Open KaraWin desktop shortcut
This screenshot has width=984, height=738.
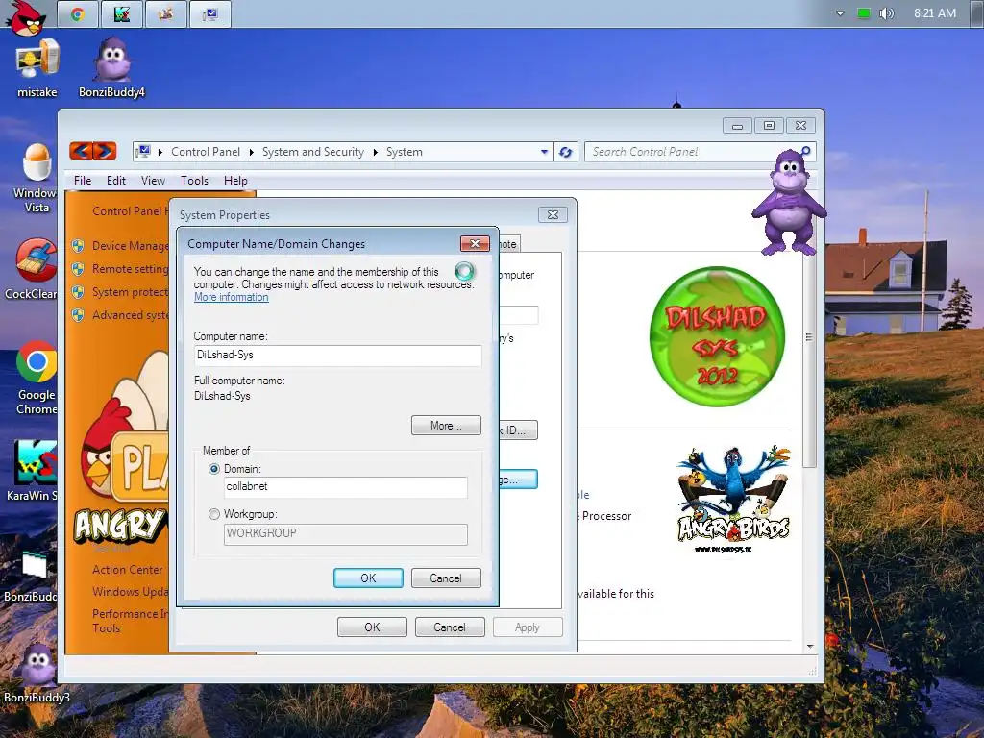[x=34, y=471]
